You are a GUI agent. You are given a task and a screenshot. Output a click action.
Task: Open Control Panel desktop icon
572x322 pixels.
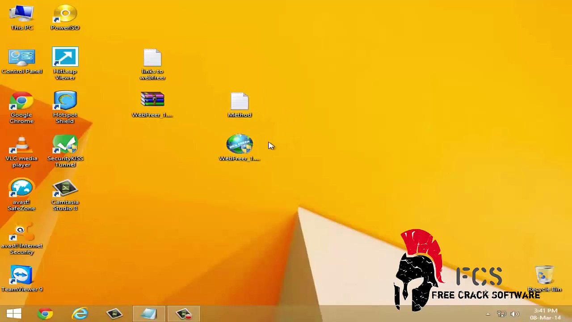(x=21, y=62)
